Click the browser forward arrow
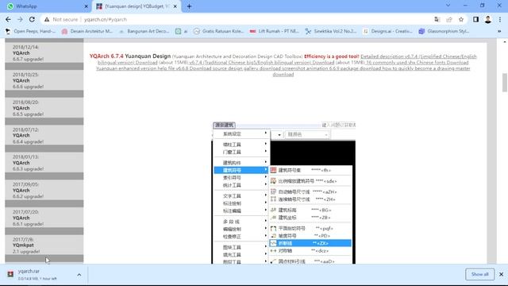The image size is (508, 286). (x=20, y=19)
